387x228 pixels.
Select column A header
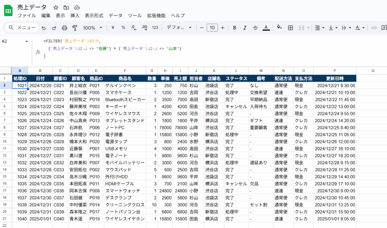[20, 71]
